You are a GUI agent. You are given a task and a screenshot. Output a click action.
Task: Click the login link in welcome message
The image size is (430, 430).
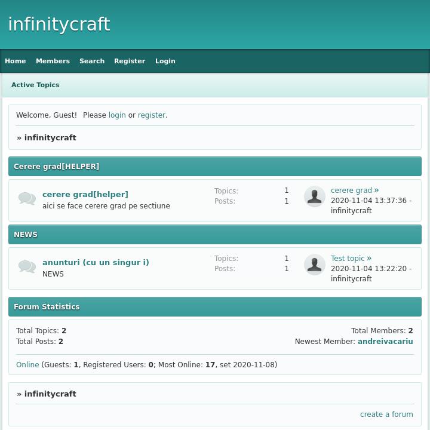click(117, 115)
